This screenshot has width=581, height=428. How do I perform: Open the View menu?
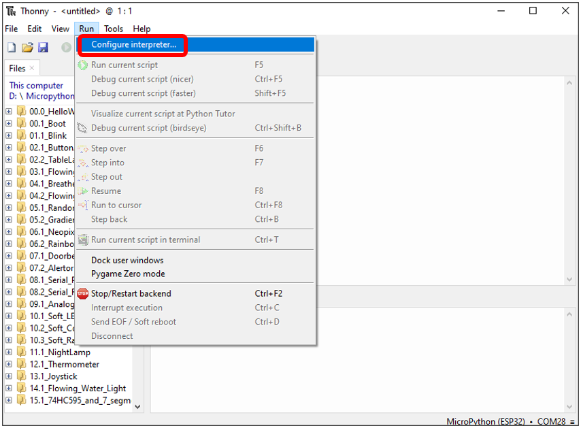coord(60,29)
